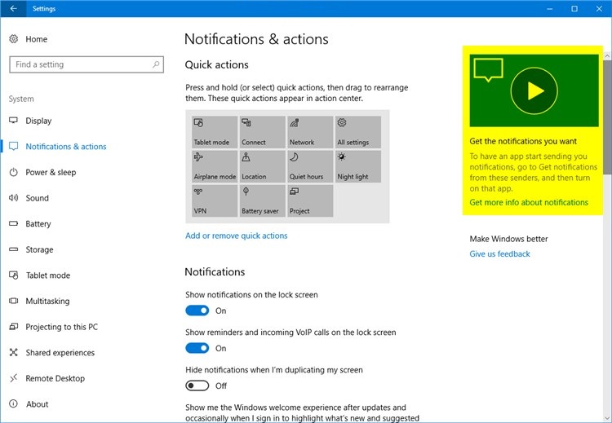Image resolution: width=612 pixels, height=423 pixels.
Task: Click the Find a setting search box
Action: 86,64
